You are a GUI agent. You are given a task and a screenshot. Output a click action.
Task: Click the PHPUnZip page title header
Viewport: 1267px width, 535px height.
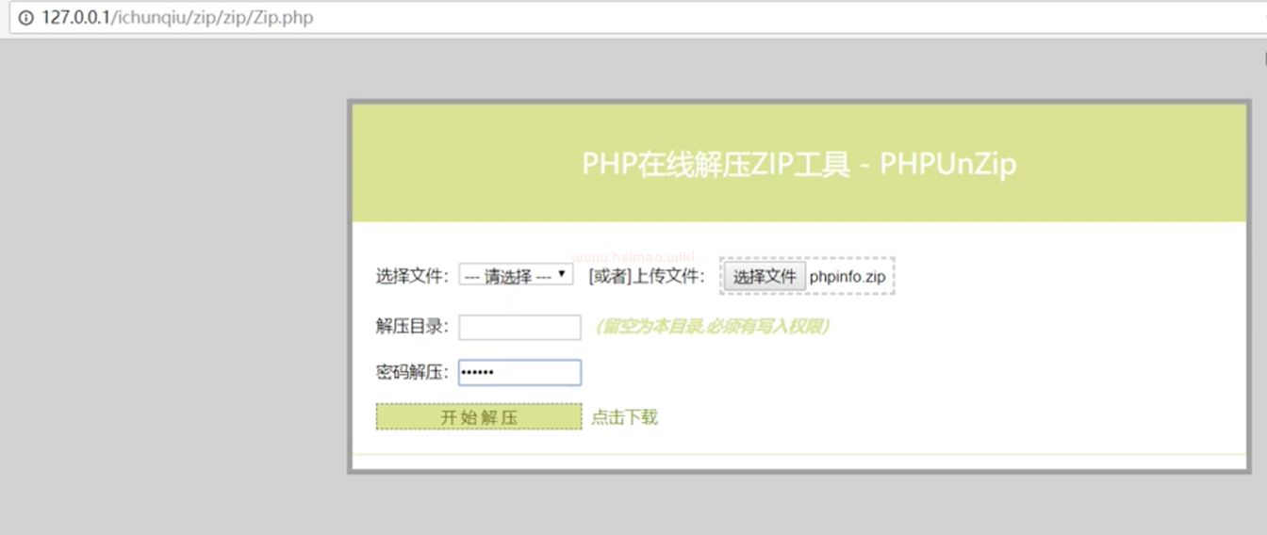pyautogui.click(x=798, y=164)
